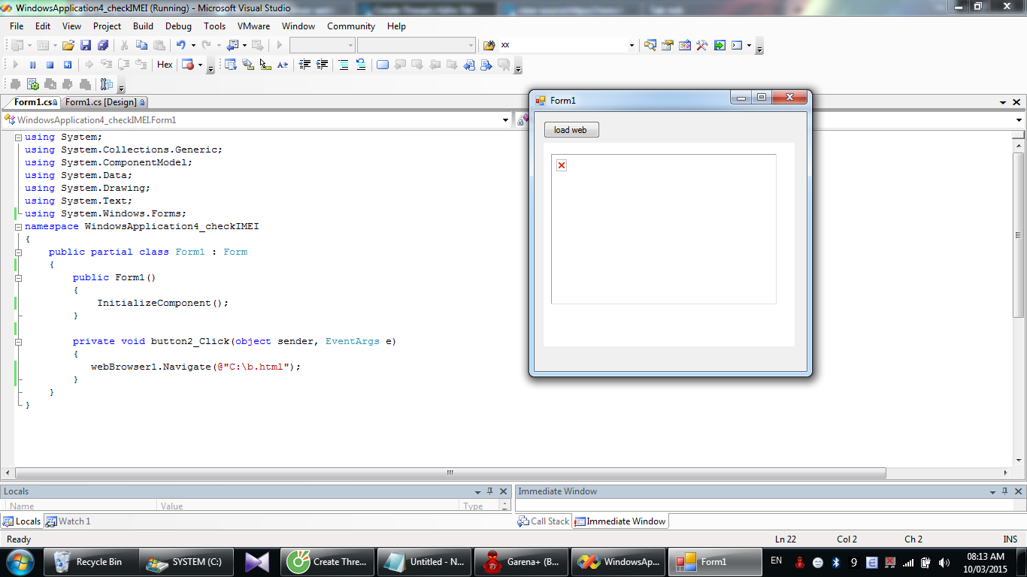The height and width of the screenshot is (577, 1027).
Task: Open the Find combo box dropdown showing xx
Action: [x=632, y=45]
